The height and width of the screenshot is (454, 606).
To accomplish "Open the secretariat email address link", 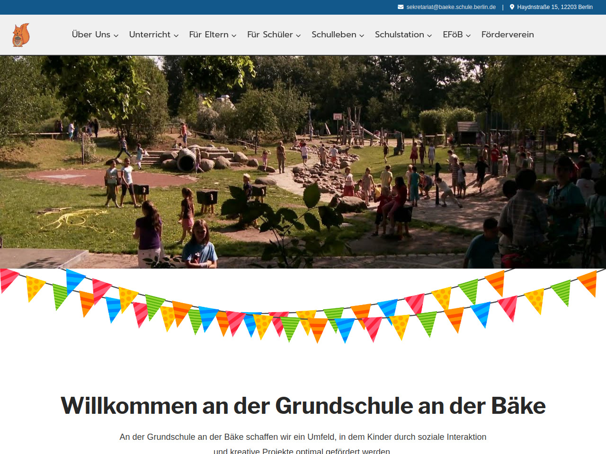I will pyautogui.click(x=451, y=7).
